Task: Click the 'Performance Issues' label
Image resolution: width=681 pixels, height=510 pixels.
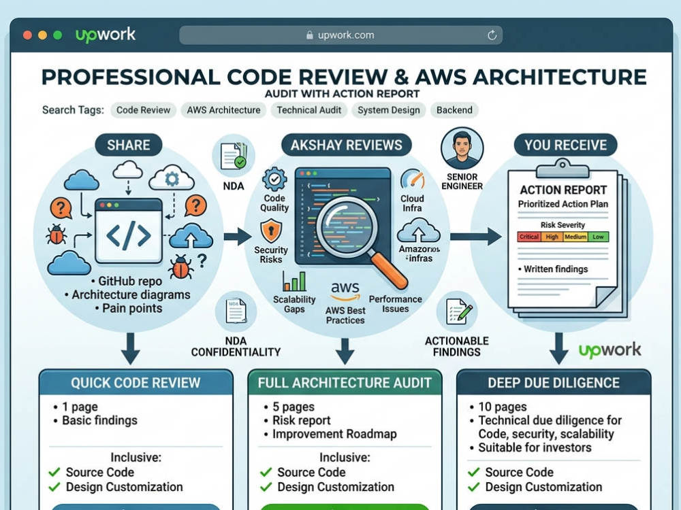Action: [395, 304]
